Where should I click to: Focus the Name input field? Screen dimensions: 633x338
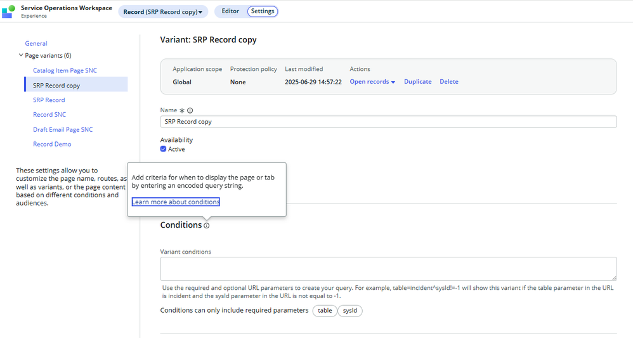pyautogui.click(x=388, y=122)
